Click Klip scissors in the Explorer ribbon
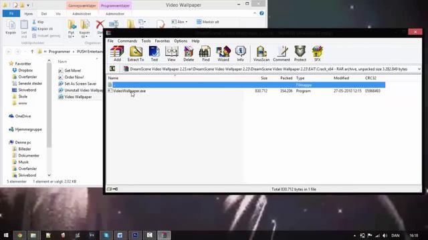The width and height of the screenshot is (428, 240). pyautogui.click(x=38, y=22)
